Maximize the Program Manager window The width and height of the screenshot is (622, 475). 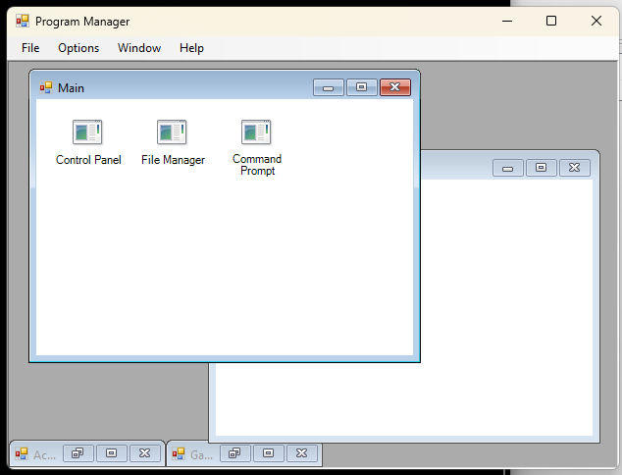tap(551, 21)
